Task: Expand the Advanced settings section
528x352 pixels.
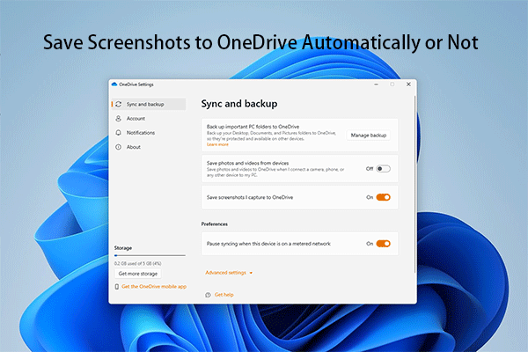Action: [x=229, y=273]
